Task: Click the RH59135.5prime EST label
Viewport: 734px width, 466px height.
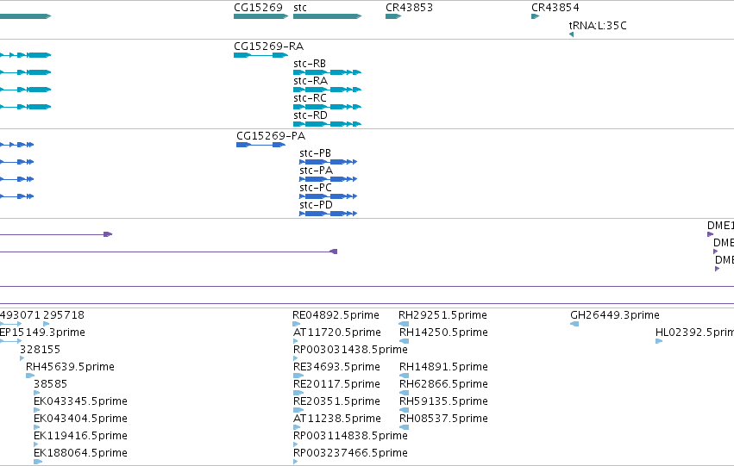Action: [443, 401]
